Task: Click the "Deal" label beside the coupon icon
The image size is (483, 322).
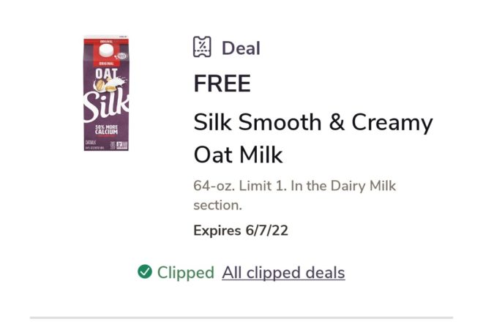Action: point(241,48)
